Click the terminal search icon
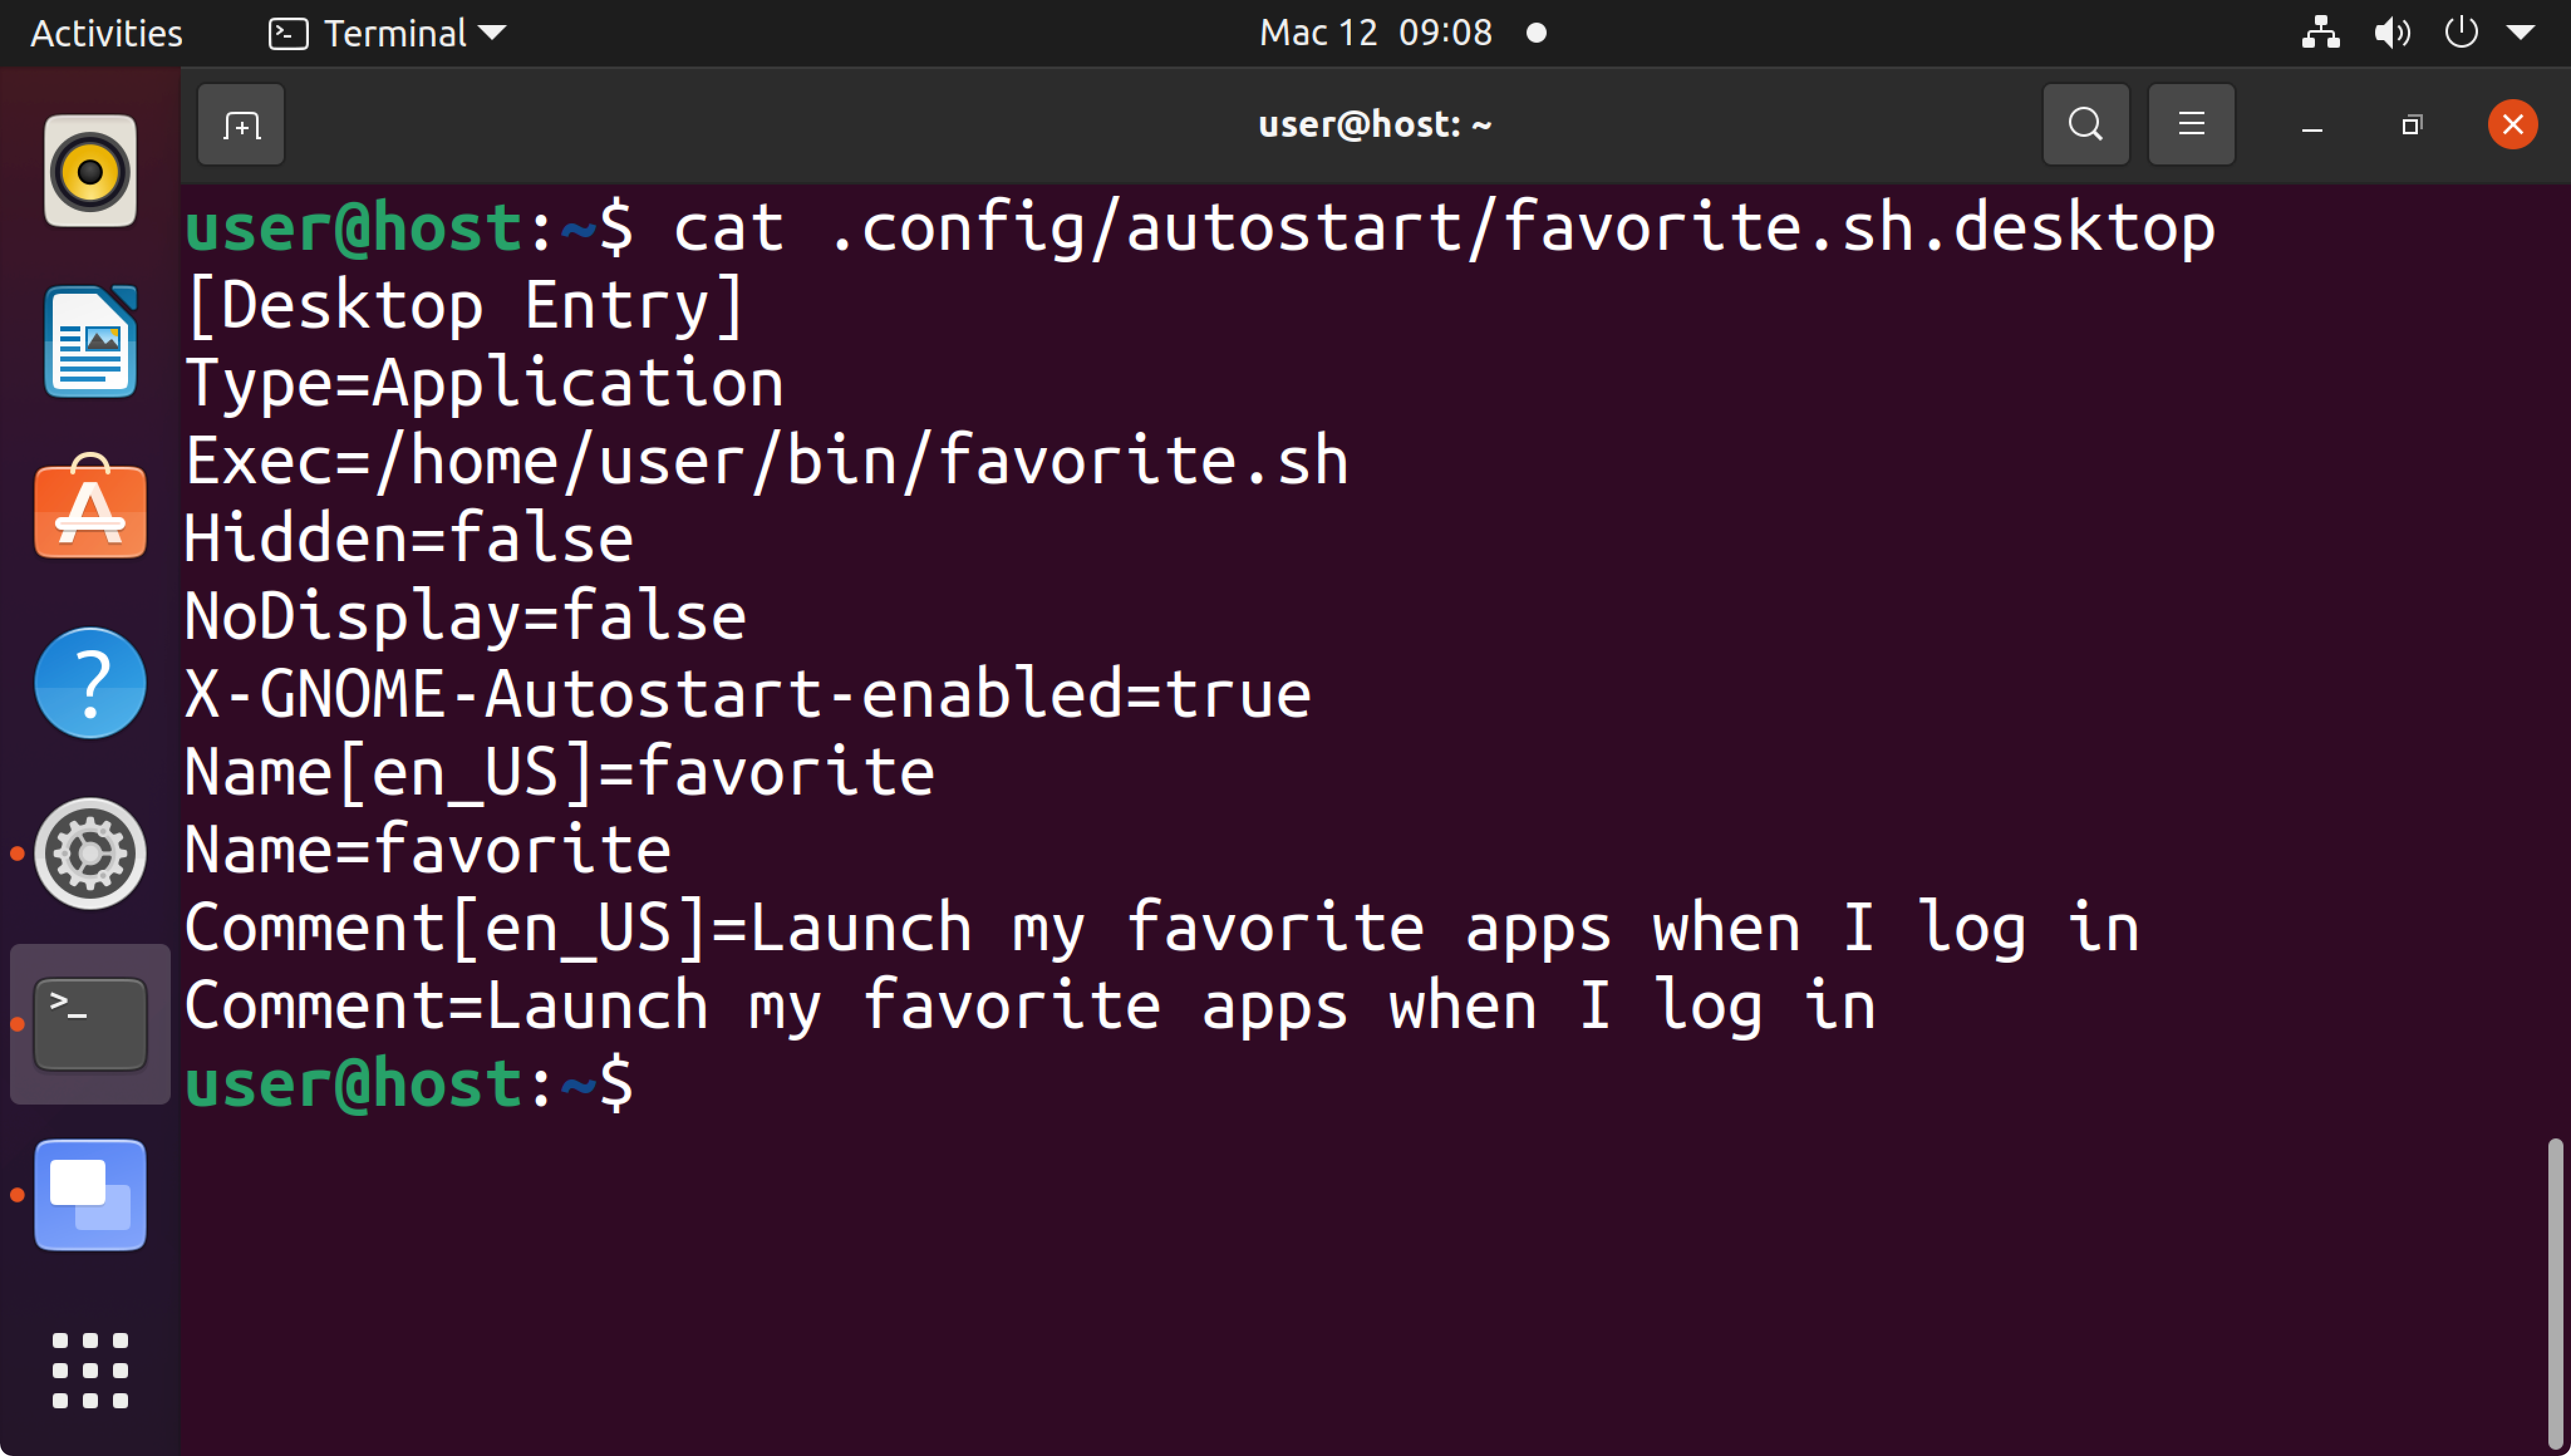The width and height of the screenshot is (2571, 1456). (x=2085, y=125)
